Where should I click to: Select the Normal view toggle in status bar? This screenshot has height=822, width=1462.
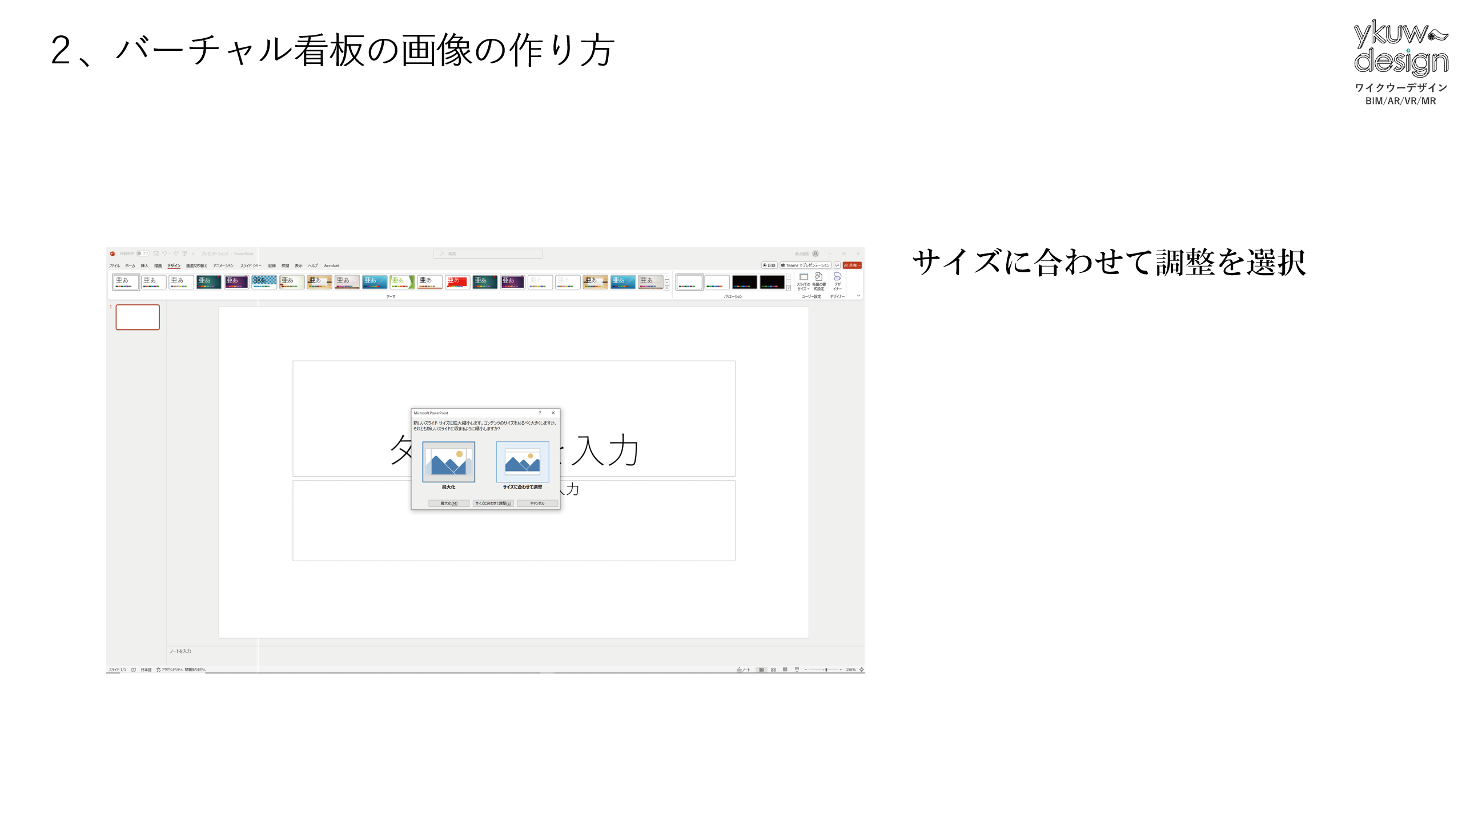761,670
